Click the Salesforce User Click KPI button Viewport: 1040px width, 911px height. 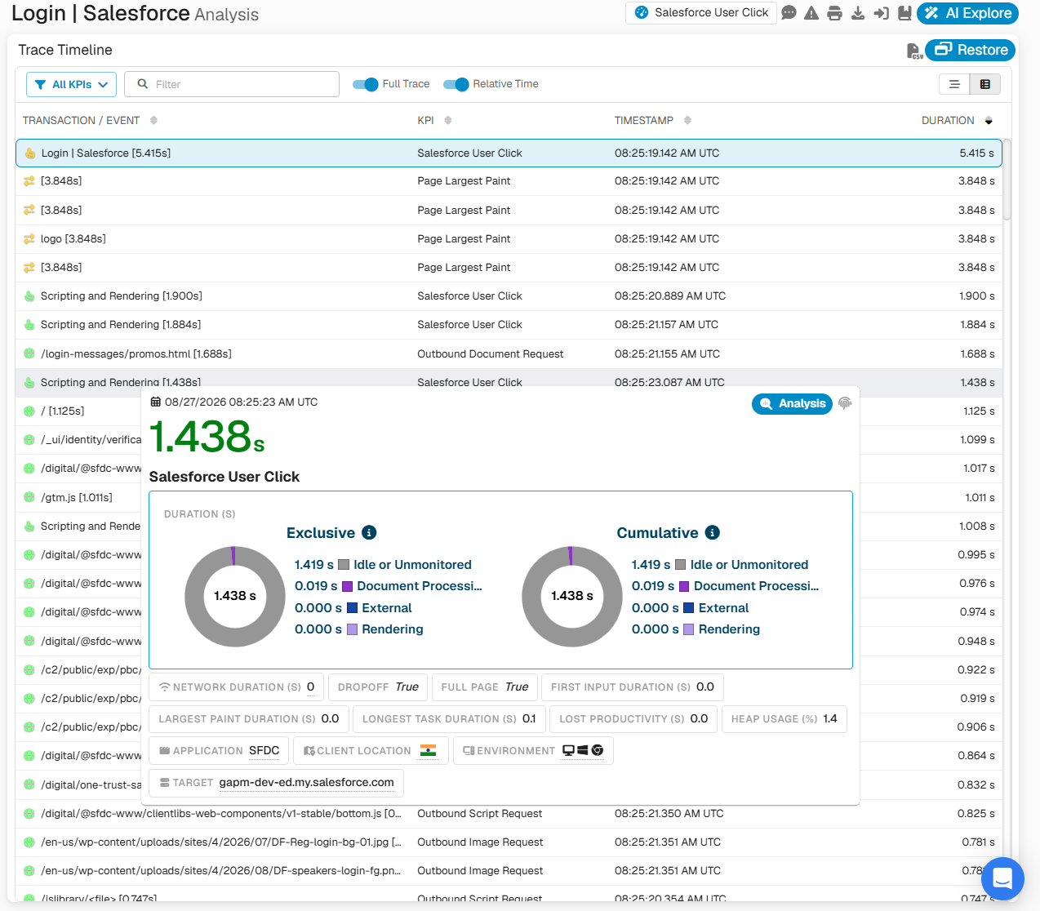coord(701,13)
